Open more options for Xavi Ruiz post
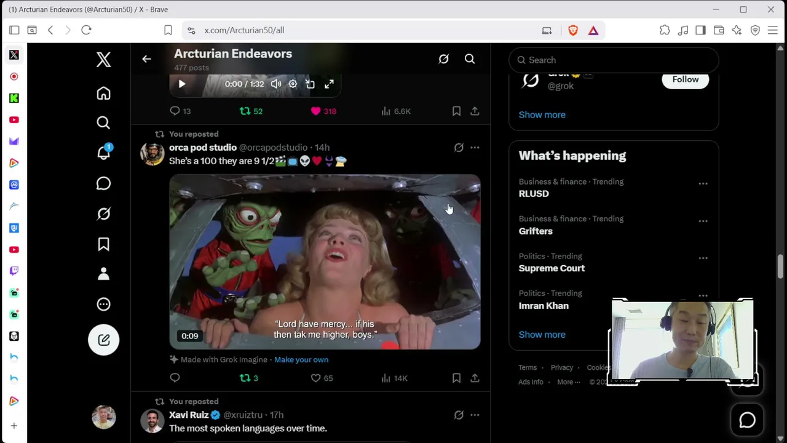The height and width of the screenshot is (443, 787). click(475, 415)
